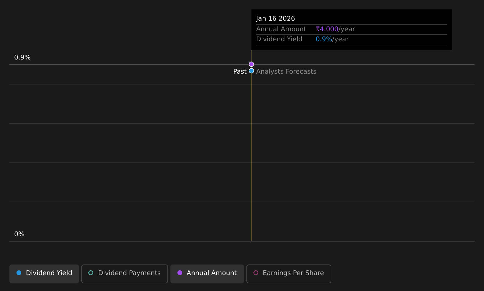The image size is (484, 291).
Task: Enable the Dividend Payments series
Action: click(x=125, y=274)
